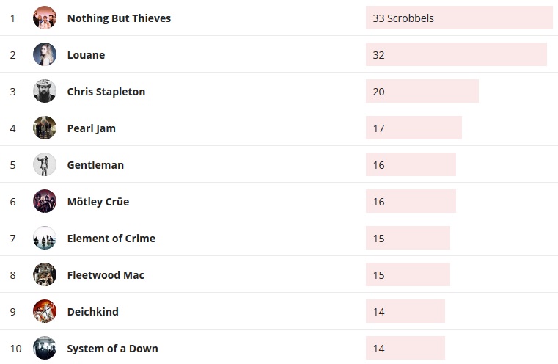Click the 33 Scrobbels count bar
Image resolution: width=558 pixels, height=364 pixels.
[459, 18]
